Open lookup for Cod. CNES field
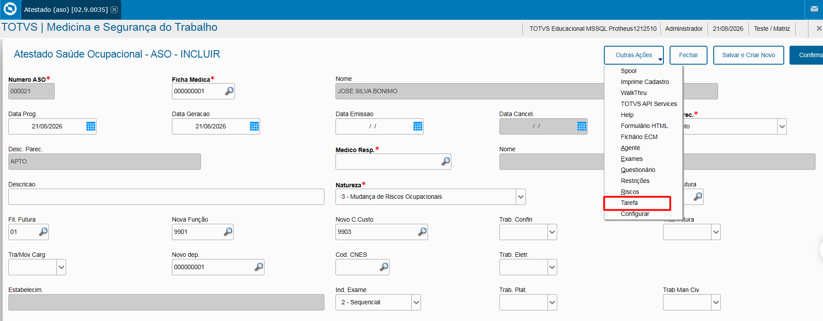This screenshot has height=321, width=823. (384, 267)
